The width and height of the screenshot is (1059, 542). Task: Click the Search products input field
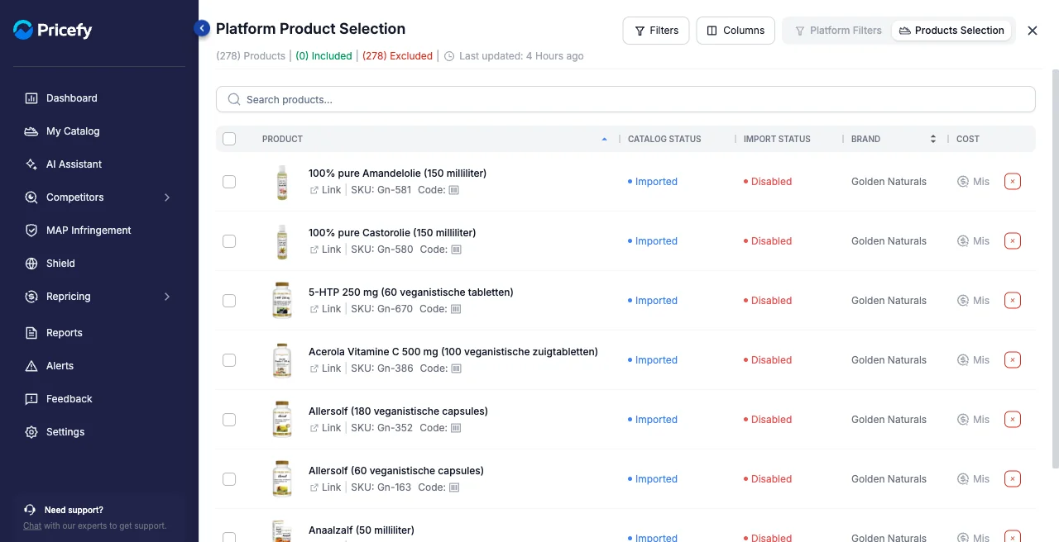tap(625, 99)
